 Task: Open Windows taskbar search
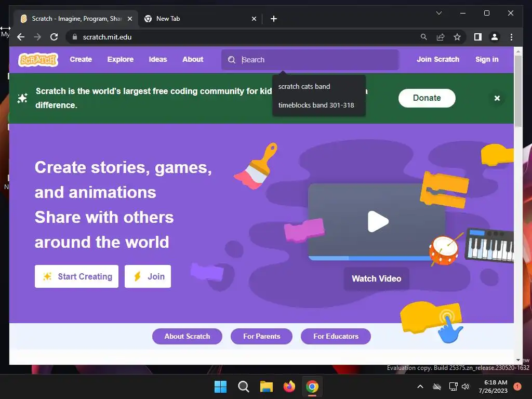coord(243,387)
